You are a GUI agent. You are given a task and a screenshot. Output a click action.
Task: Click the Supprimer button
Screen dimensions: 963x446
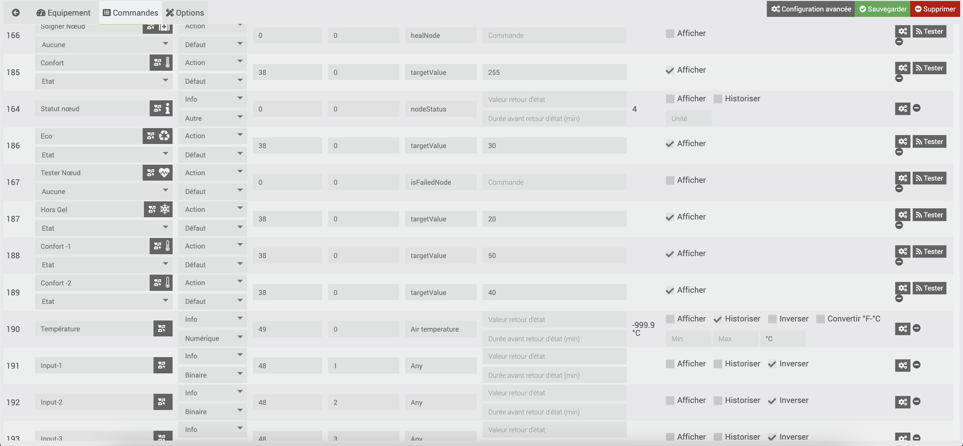pyautogui.click(x=935, y=9)
